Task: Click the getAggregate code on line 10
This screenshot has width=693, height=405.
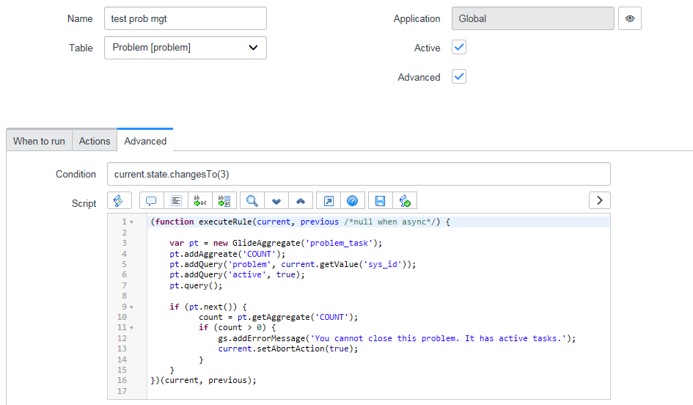Action: pos(279,318)
